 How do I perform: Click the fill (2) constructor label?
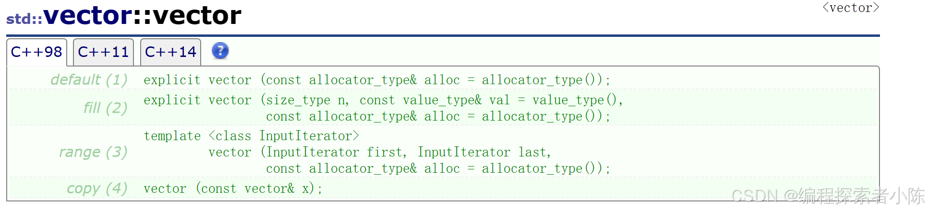(x=105, y=108)
